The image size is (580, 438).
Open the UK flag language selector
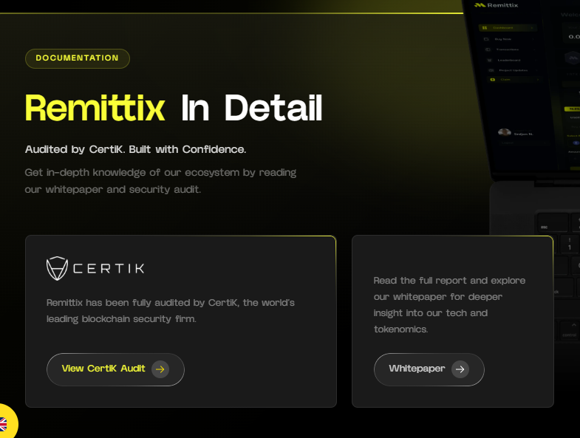4,423
